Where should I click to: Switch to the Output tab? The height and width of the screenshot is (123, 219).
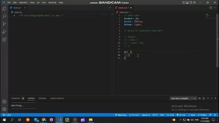[31, 98]
